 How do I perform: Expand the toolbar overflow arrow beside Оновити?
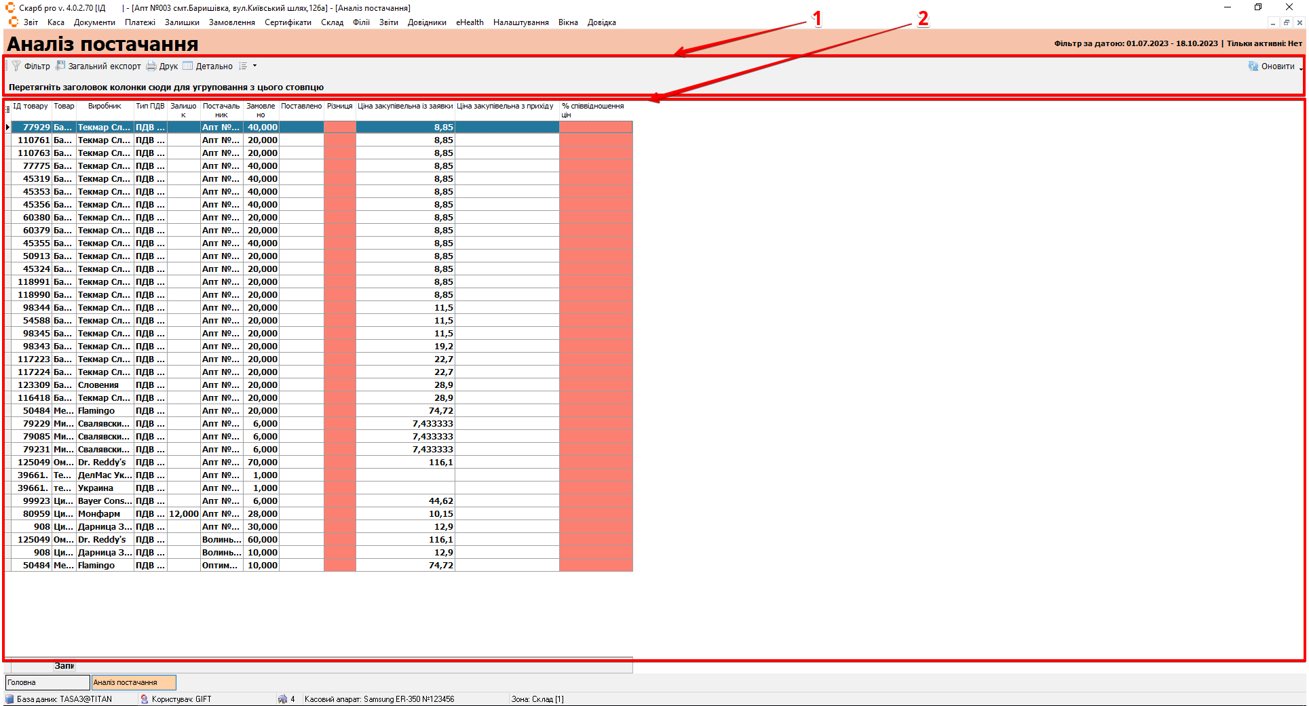pos(1301,69)
